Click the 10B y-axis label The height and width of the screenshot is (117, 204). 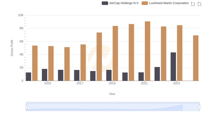tap(21, 15)
